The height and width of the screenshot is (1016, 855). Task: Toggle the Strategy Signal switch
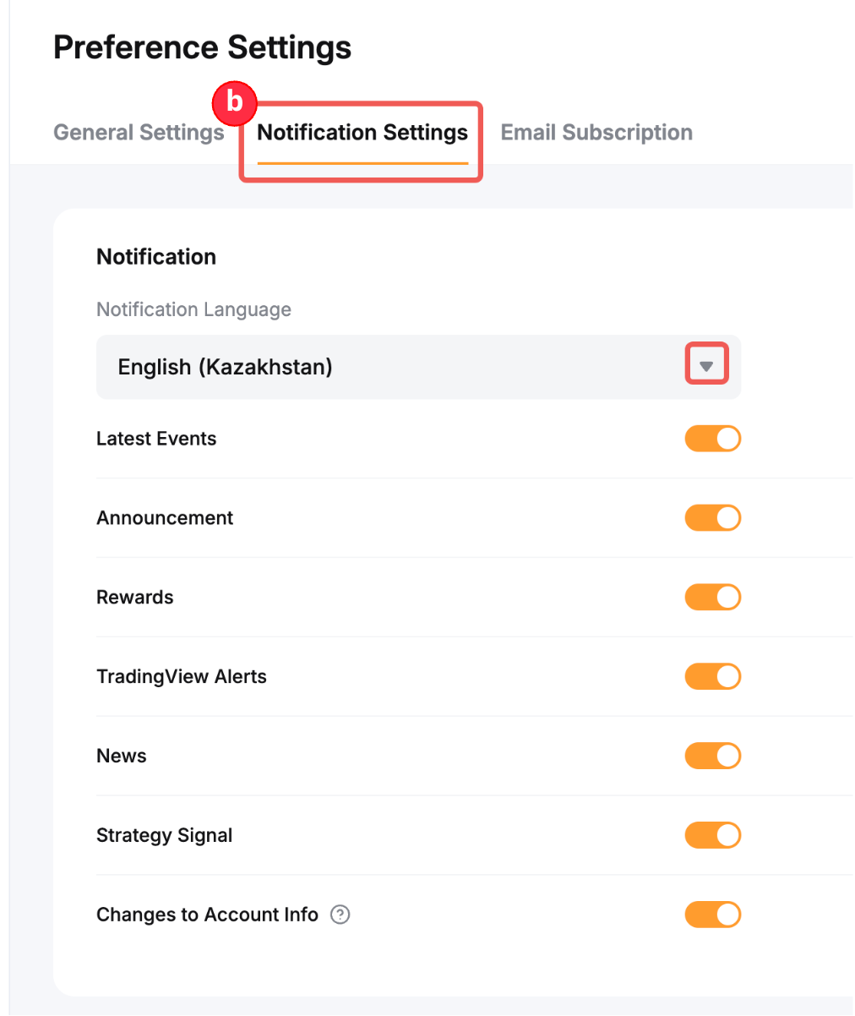click(x=712, y=835)
